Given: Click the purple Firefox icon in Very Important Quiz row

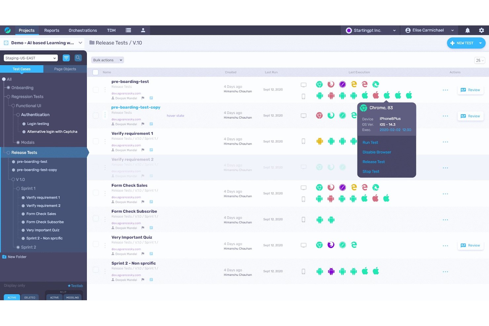Looking at the screenshot, I should click(x=331, y=245).
